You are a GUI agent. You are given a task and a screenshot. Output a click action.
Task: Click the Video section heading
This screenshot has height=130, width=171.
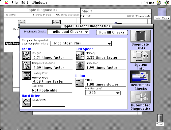click(x=80, y=76)
